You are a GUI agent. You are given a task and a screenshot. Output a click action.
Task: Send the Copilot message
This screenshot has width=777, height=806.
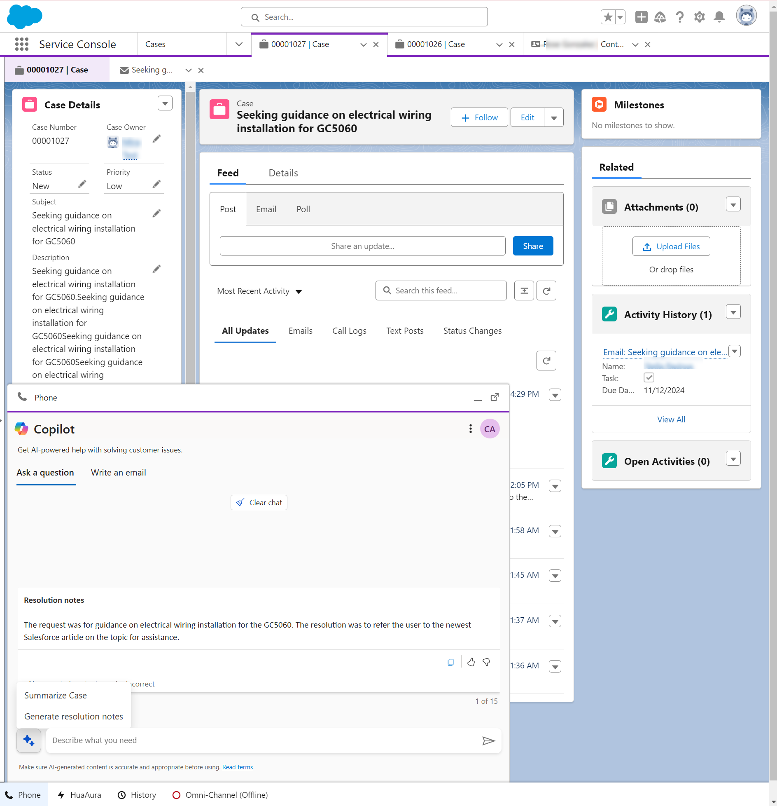(x=488, y=741)
